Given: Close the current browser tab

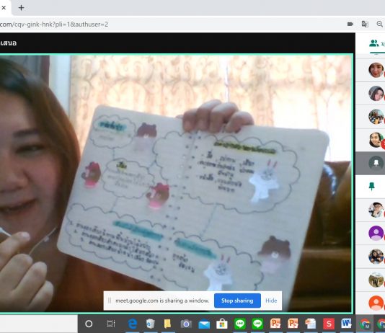Looking at the screenshot, I should pyautogui.click(x=4, y=8).
